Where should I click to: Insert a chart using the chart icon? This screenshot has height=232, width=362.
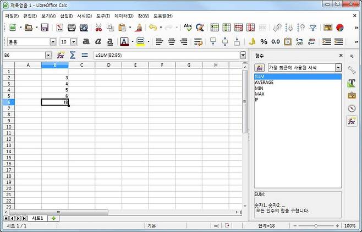pyautogui.click(x=340, y=28)
